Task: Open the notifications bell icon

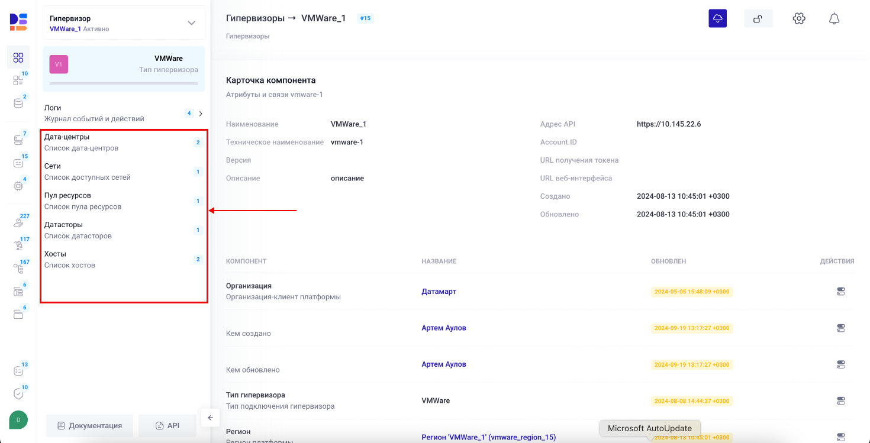Action: click(x=834, y=18)
